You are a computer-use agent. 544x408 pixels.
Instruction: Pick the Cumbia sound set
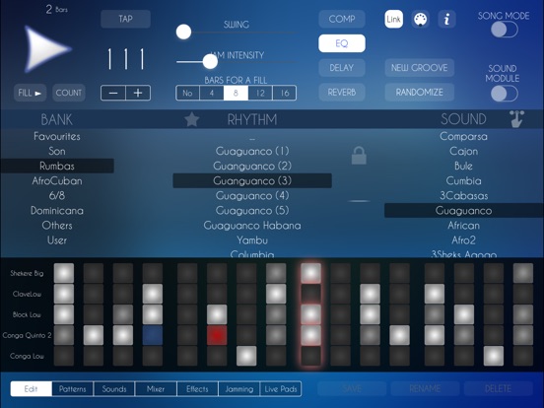click(463, 180)
